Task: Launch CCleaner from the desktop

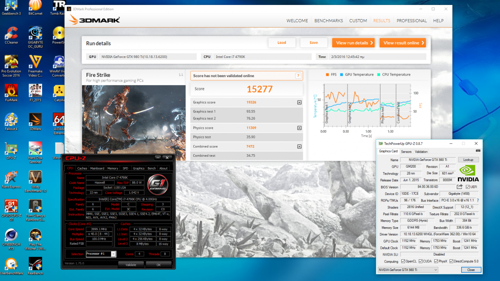Action: (x=11, y=35)
